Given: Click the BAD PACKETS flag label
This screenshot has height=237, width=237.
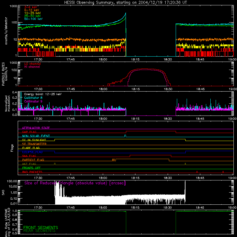Looking at the screenshot, I should pyautogui.click(x=32, y=172).
